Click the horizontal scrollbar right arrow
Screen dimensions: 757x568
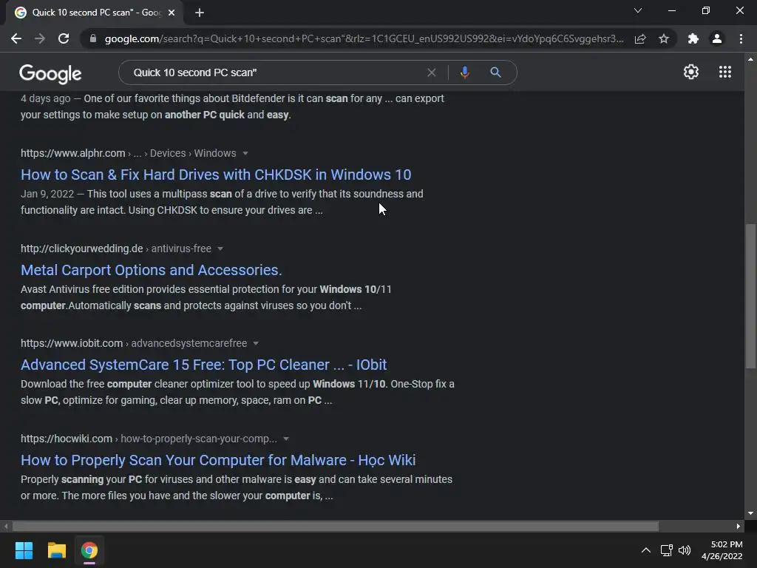(739, 526)
